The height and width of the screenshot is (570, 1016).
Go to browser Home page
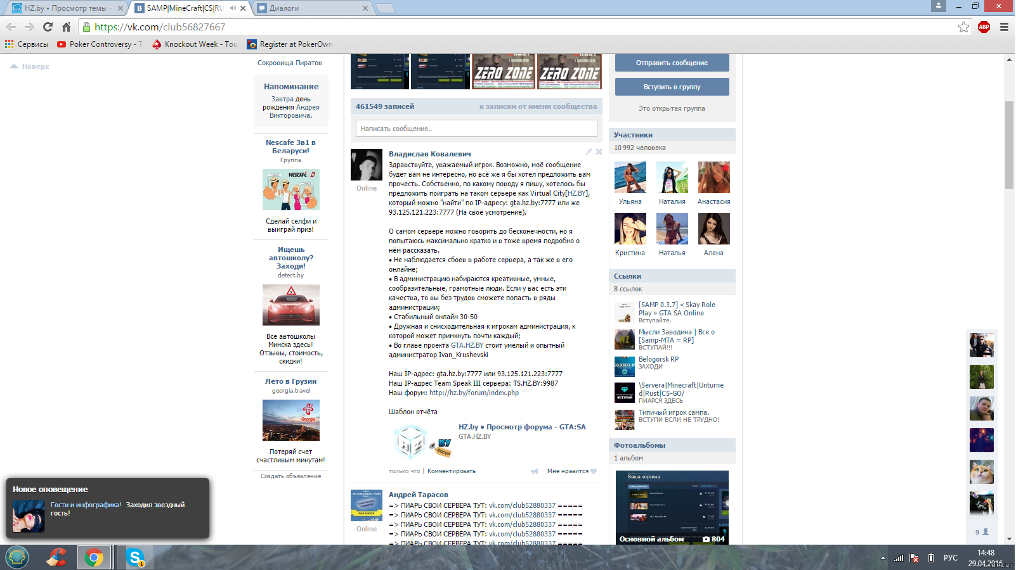click(x=66, y=27)
